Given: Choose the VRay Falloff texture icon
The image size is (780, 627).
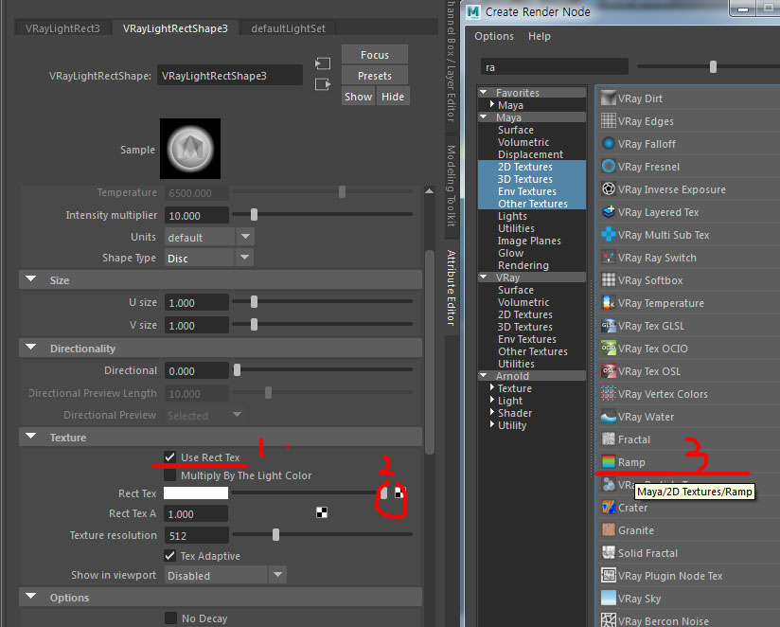Looking at the screenshot, I should (608, 143).
